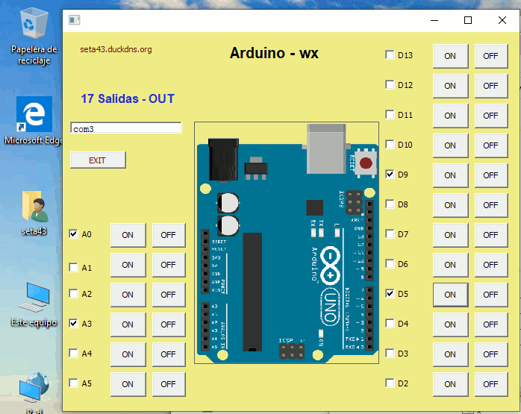Turn ON pin D5
The width and height of the screenshot is (521, 414).
[x=450, y=295]
